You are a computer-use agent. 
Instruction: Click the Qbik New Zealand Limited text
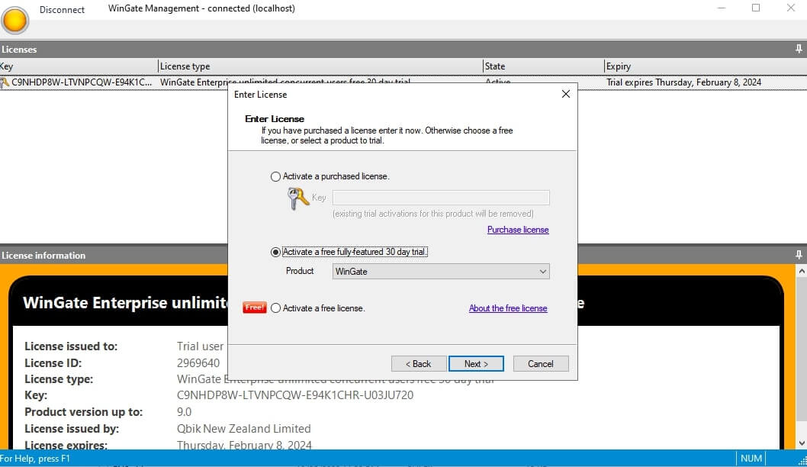(243, 428)
